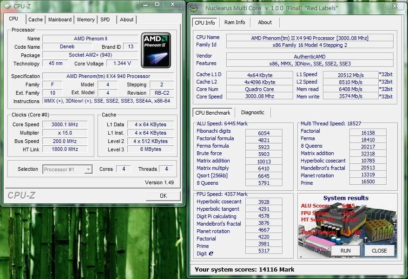Open the About tab in Nuclearus
The image size is (408, 279).
(x=265, y=22)
